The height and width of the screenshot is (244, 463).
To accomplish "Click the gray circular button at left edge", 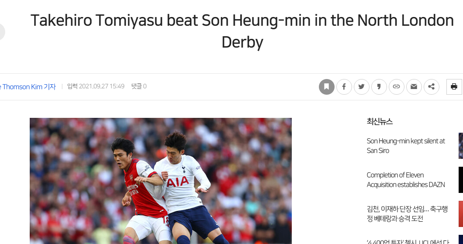I will tap(2, 32).
